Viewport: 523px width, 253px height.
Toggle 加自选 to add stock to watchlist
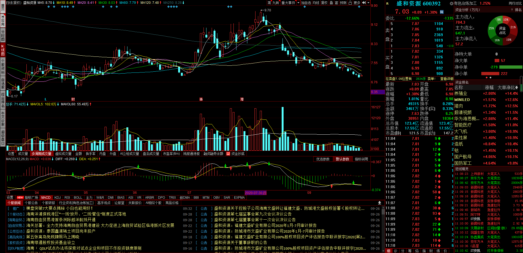tap(306, 3)
